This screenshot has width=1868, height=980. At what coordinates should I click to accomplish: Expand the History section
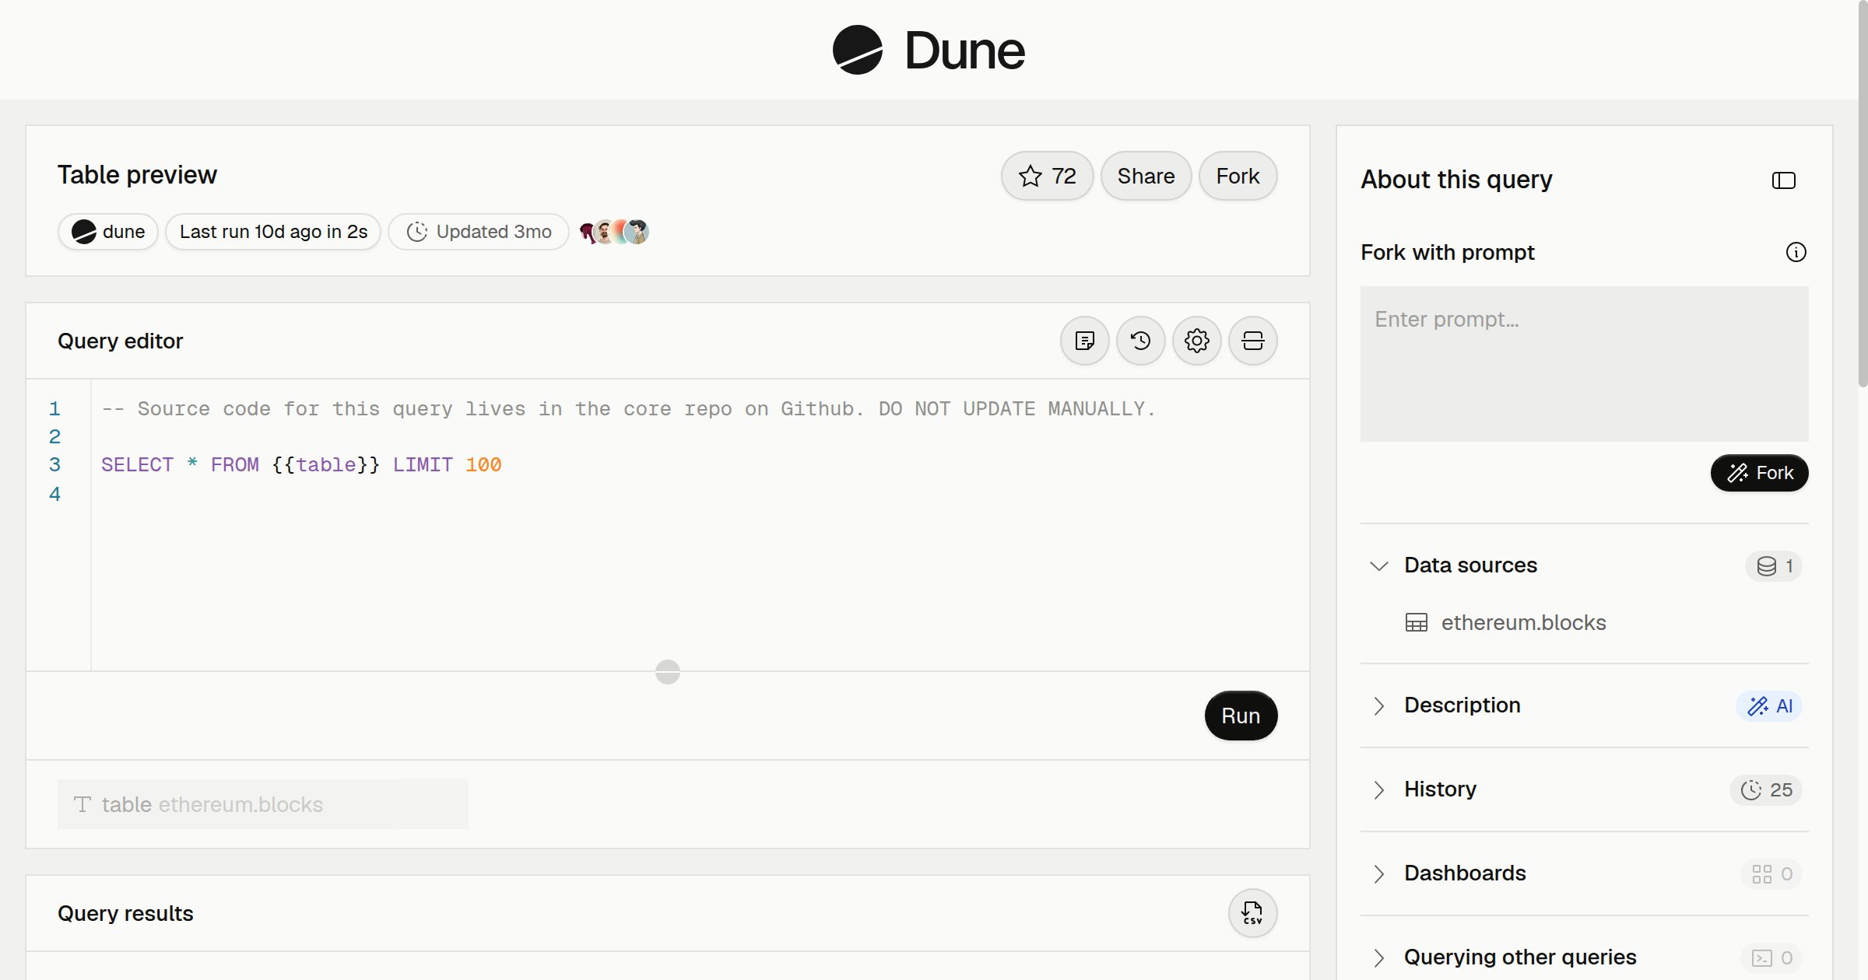(1379, 789)
